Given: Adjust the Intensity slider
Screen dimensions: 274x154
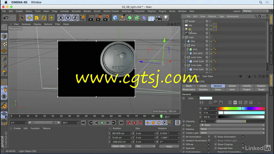Looking at the screenshot, I should coord(240,121).
